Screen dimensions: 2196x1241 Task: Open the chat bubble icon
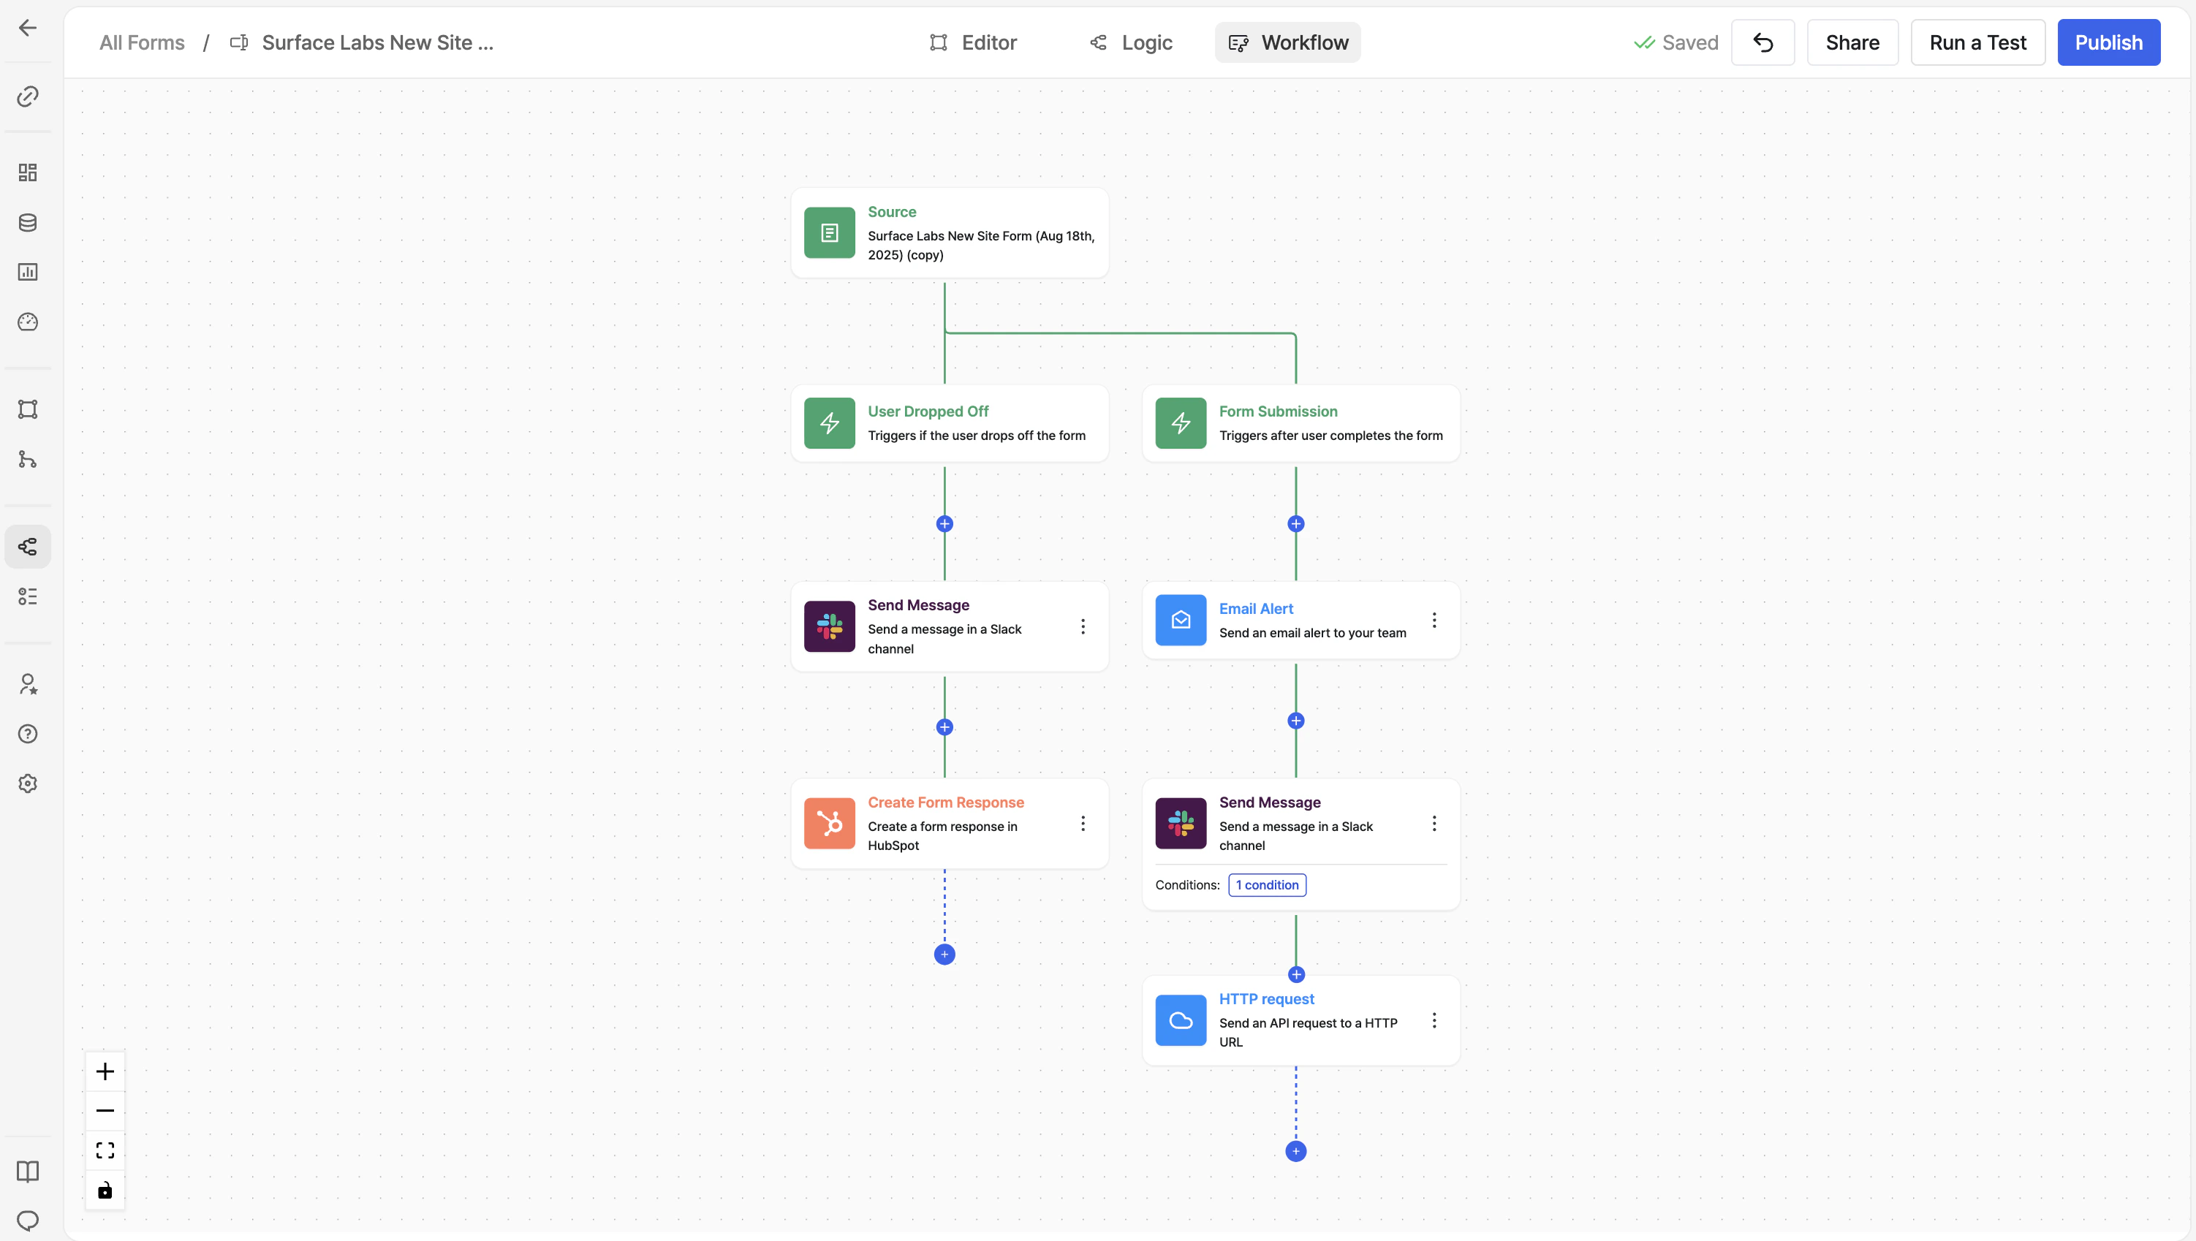tap(28, 1221)
